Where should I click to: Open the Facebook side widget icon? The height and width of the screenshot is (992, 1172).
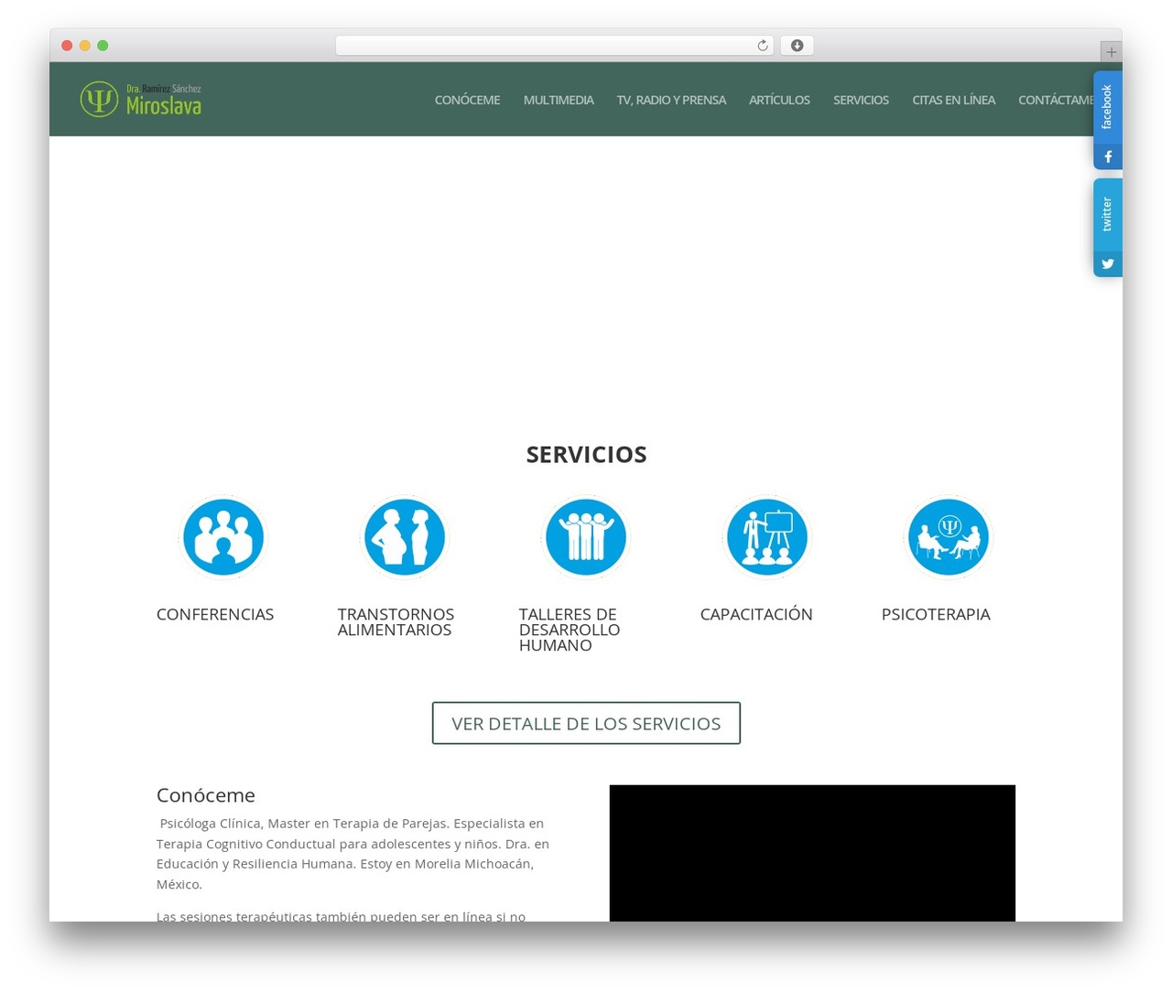point(1108,156)
